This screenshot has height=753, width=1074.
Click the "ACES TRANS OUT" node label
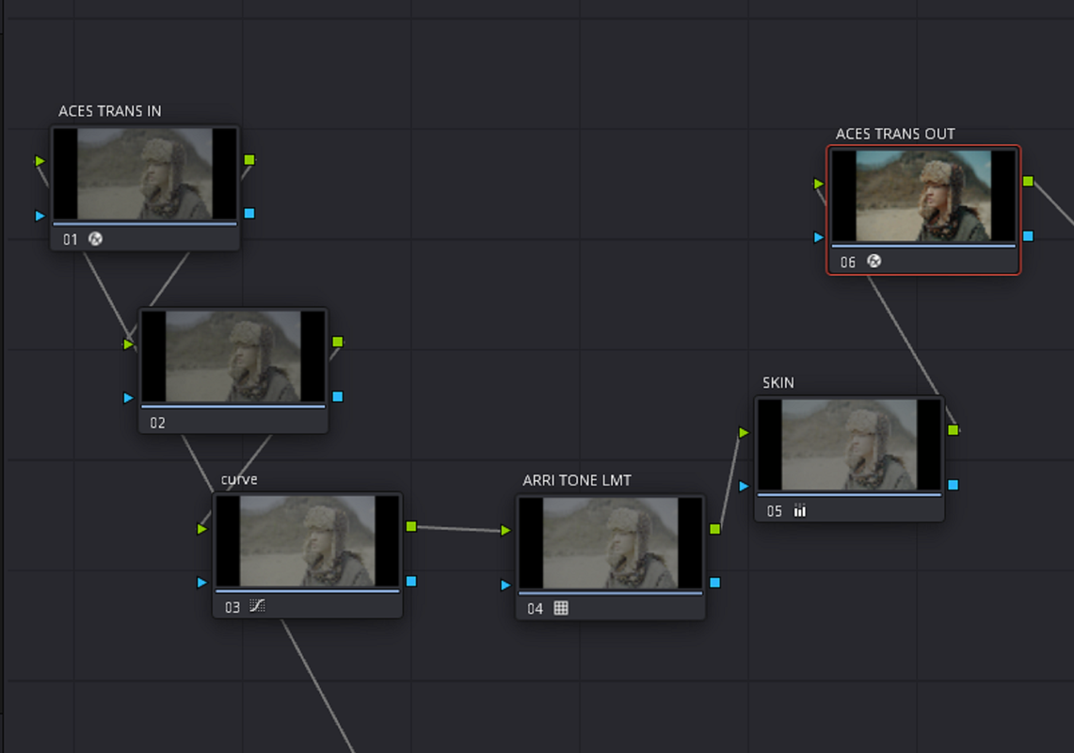[895, 134]
